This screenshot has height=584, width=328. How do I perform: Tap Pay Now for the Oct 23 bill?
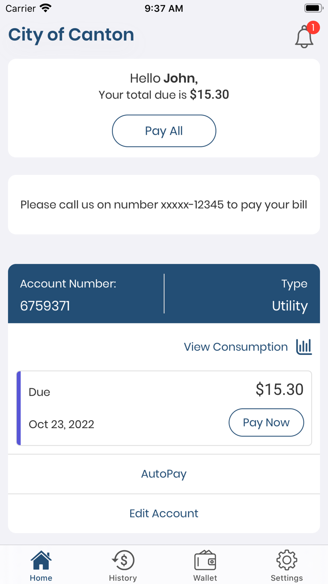(x=266, y=423)
